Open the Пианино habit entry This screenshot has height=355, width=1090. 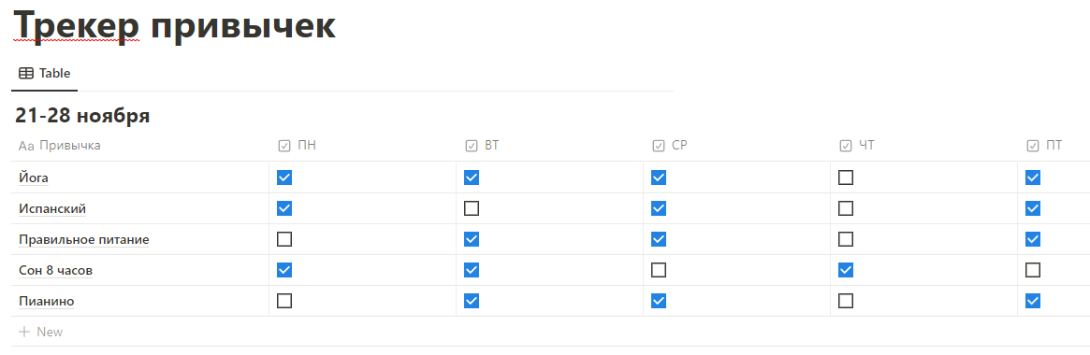pos(46,302)
